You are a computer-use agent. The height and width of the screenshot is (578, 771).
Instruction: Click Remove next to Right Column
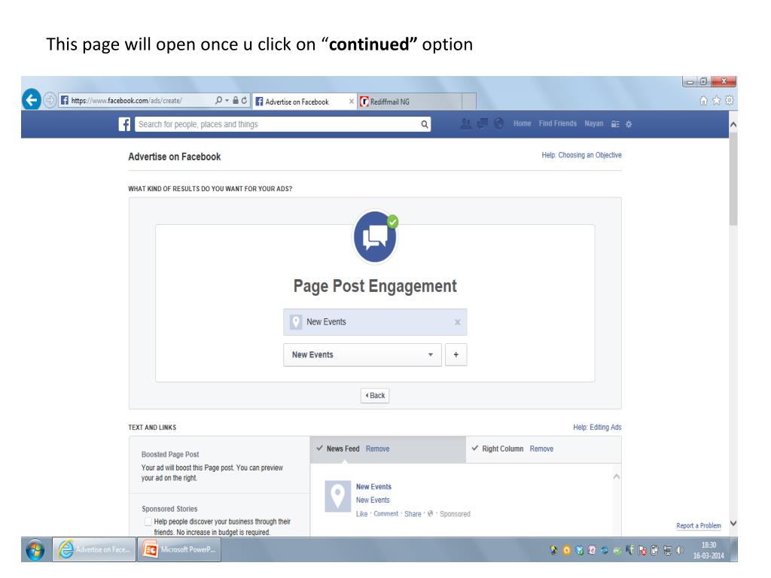[x=541, y=449]
